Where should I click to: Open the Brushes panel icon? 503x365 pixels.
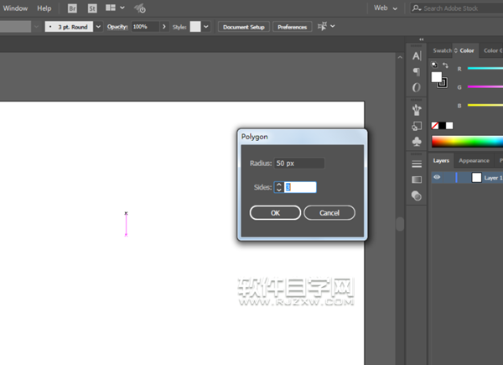click(x=417, y=109)
